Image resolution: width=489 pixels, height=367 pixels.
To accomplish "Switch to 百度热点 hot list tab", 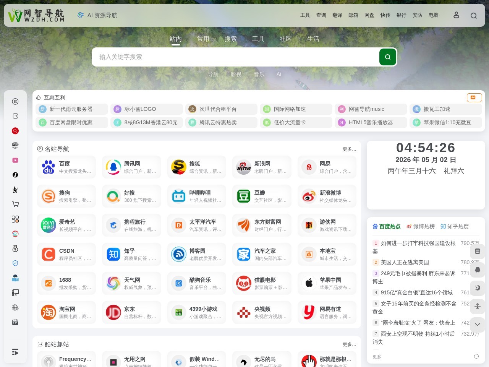I will point(387,226).
